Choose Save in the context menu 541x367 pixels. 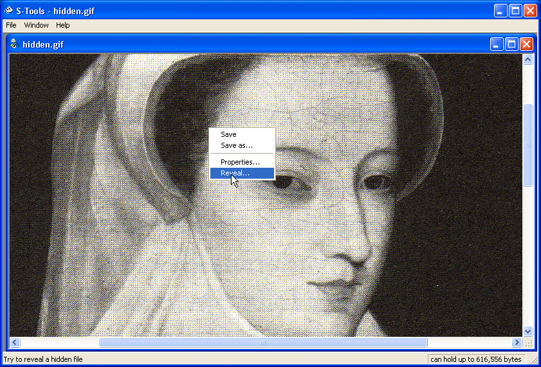(242, 134)
